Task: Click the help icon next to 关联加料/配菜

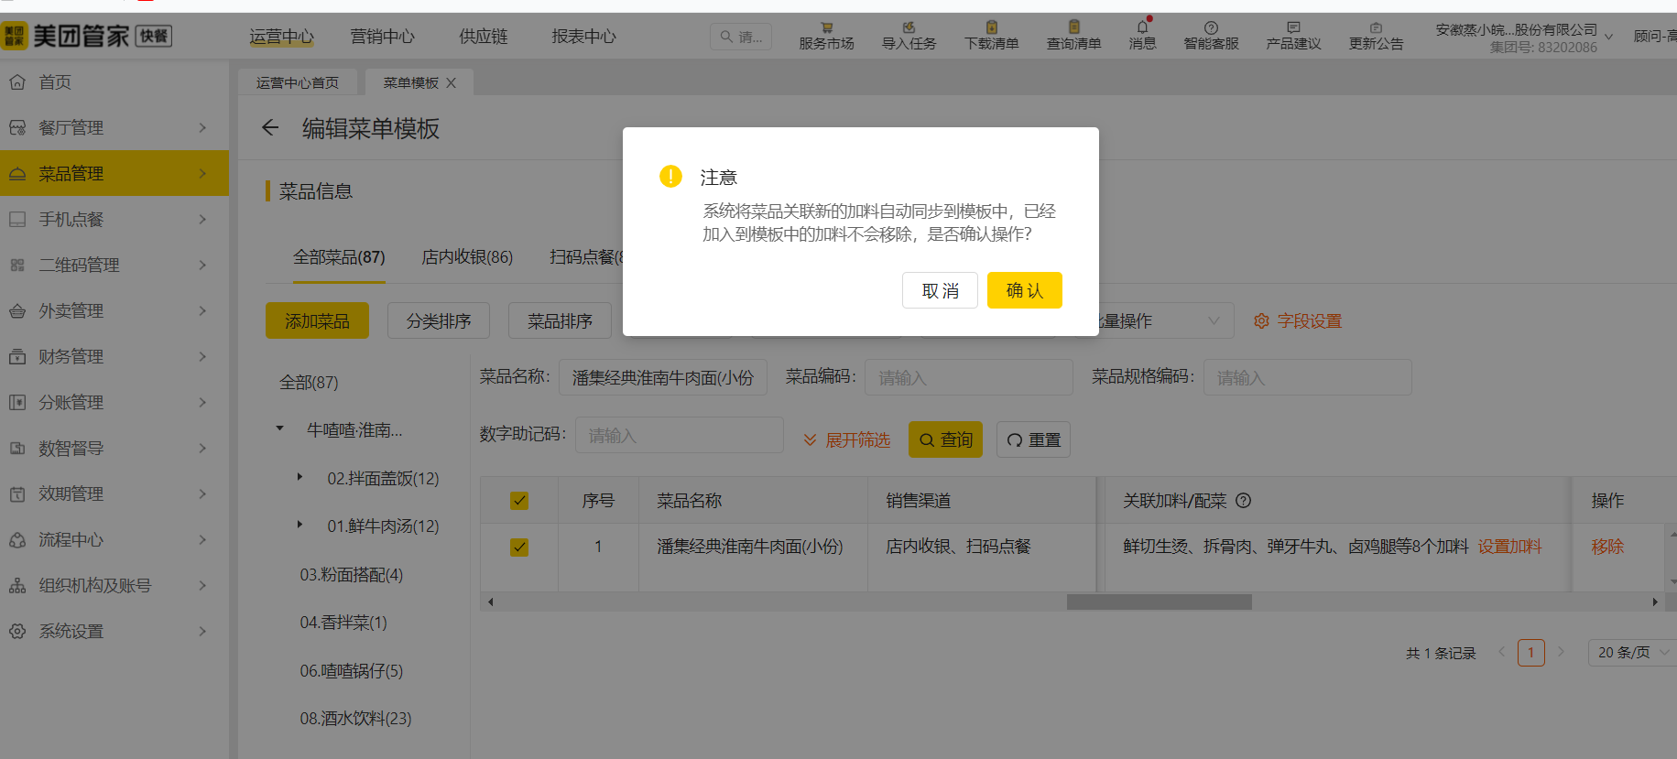Action: [1243, 501]
